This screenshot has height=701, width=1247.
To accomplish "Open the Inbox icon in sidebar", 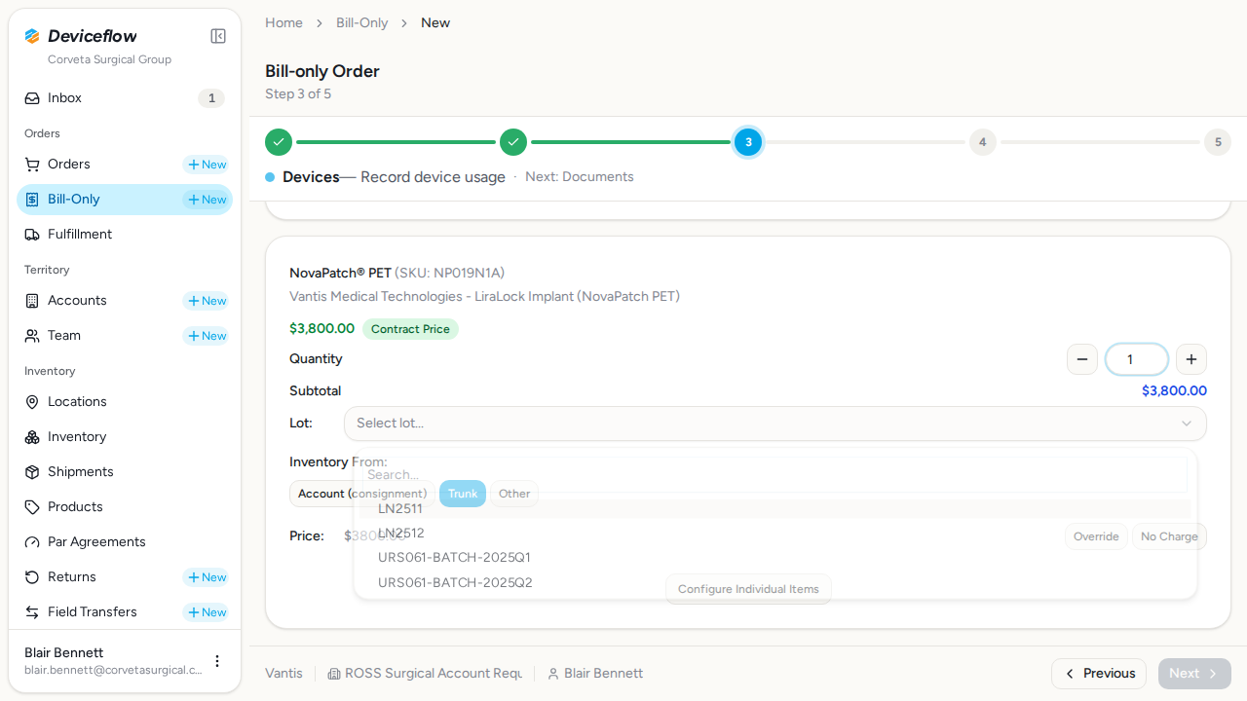I will point(32,98).
